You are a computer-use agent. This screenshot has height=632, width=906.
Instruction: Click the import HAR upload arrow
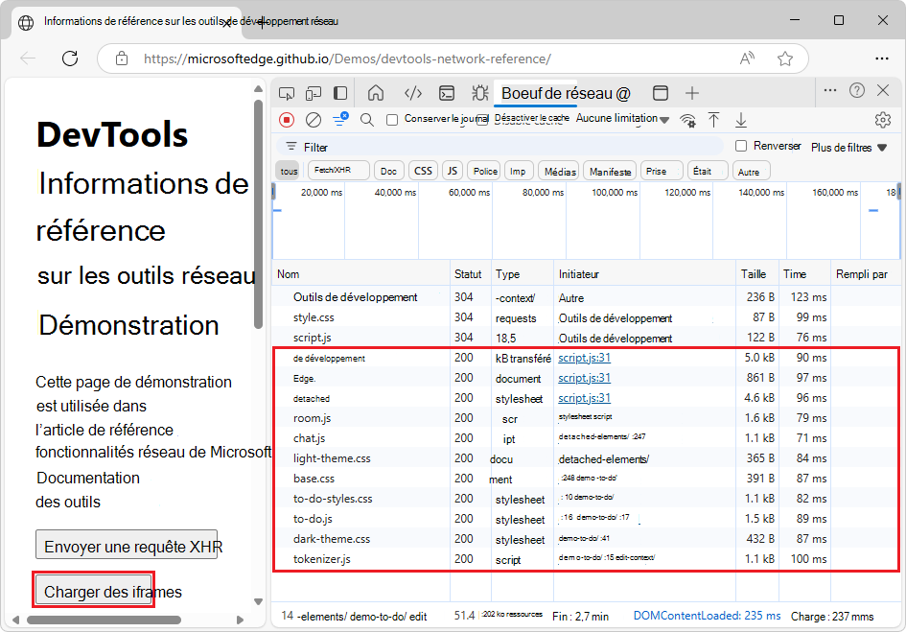713,120
